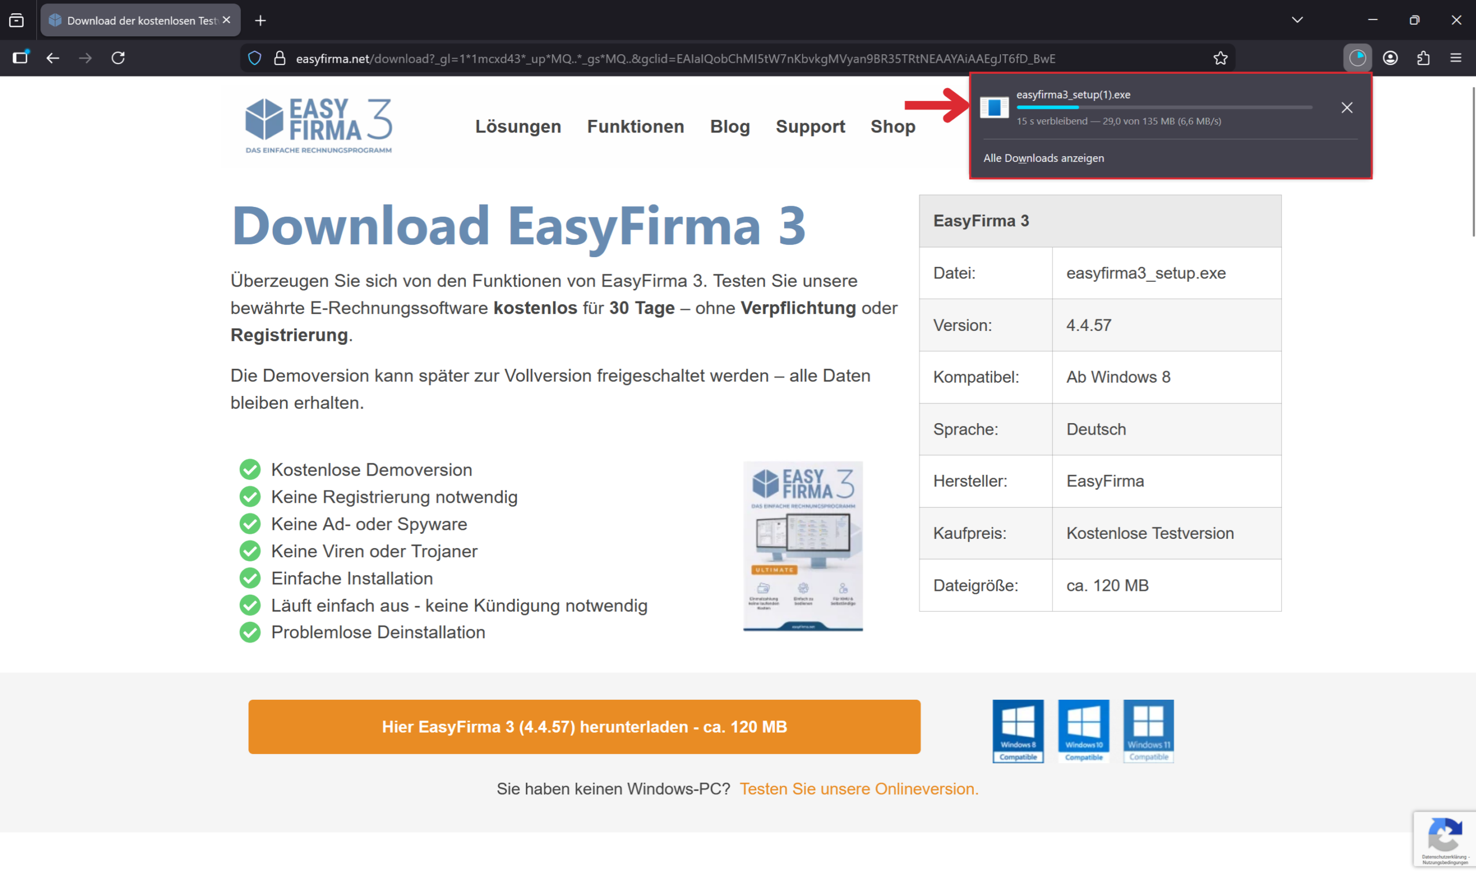Bookmark this page with the star icon
This screenshot has width=1476, height=879.
(x=1220, y=58)
